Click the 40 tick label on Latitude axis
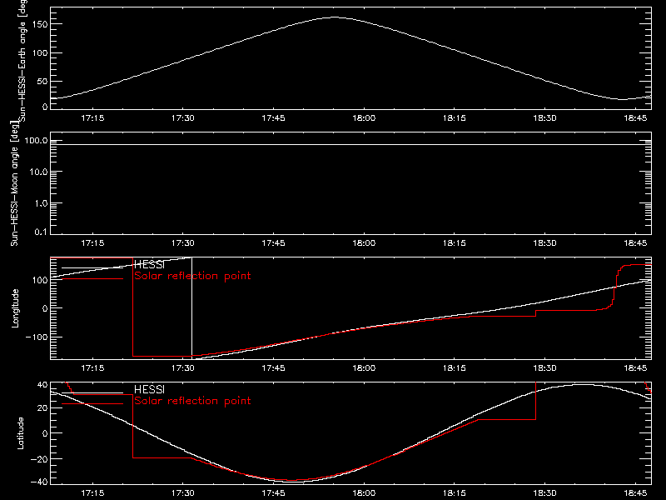Screen dimensions: 666x500 coord(42,385)
